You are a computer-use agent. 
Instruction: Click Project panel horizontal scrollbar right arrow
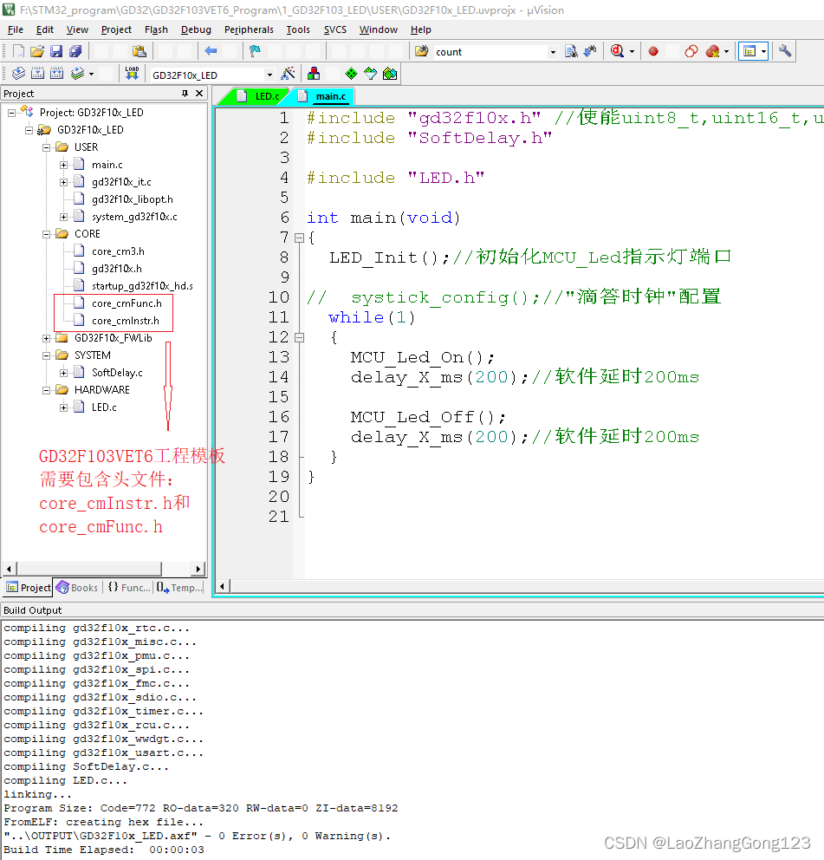pyautogui.click(x=198, y=569)
